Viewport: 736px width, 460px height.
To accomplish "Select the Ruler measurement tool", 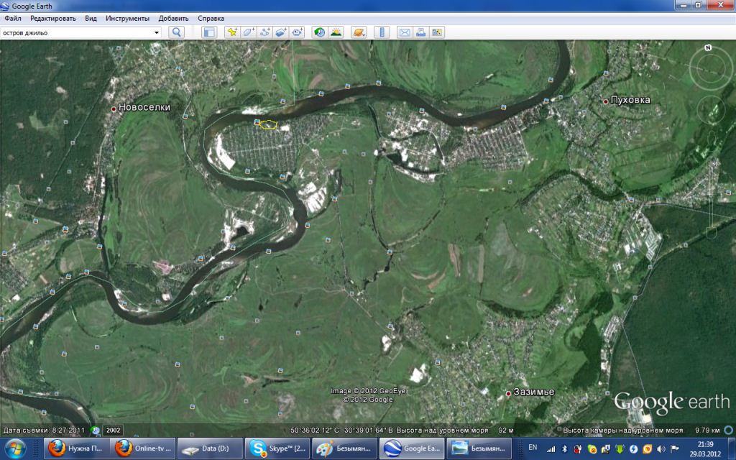I will tap(382, 32).
